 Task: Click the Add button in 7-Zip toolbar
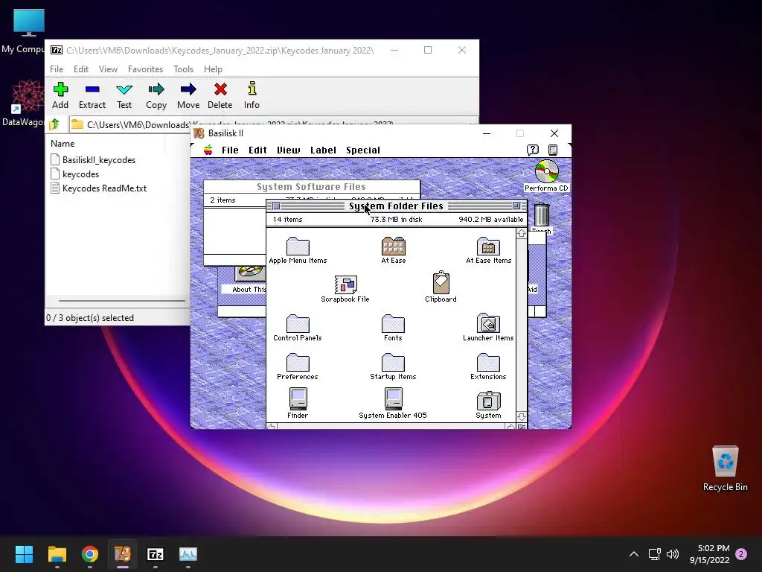tap(60, 96)
